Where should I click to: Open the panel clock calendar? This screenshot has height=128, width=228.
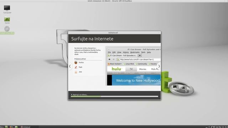222,127
